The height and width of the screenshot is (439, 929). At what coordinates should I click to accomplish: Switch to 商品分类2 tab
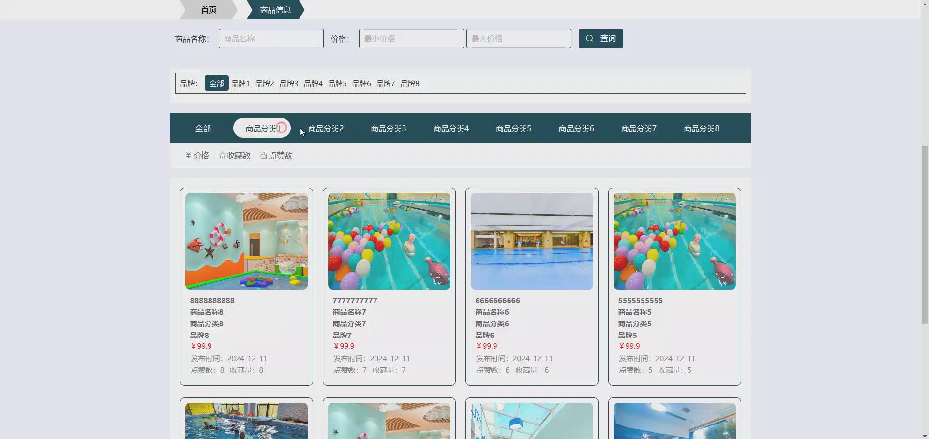click(326, 128)
